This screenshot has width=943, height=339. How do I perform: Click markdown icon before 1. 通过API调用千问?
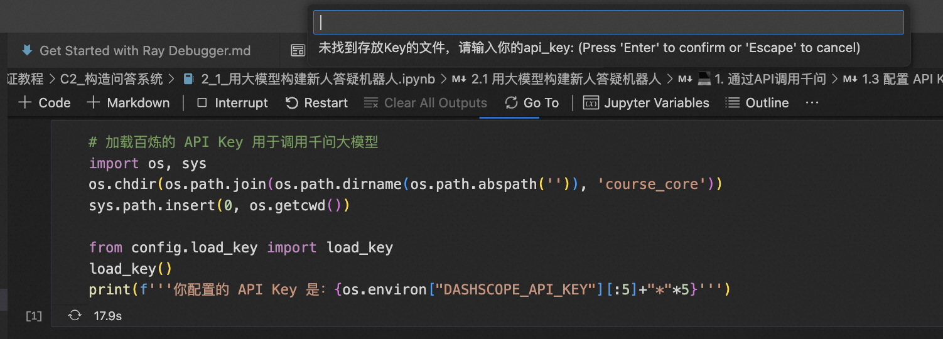coord(685,79)
